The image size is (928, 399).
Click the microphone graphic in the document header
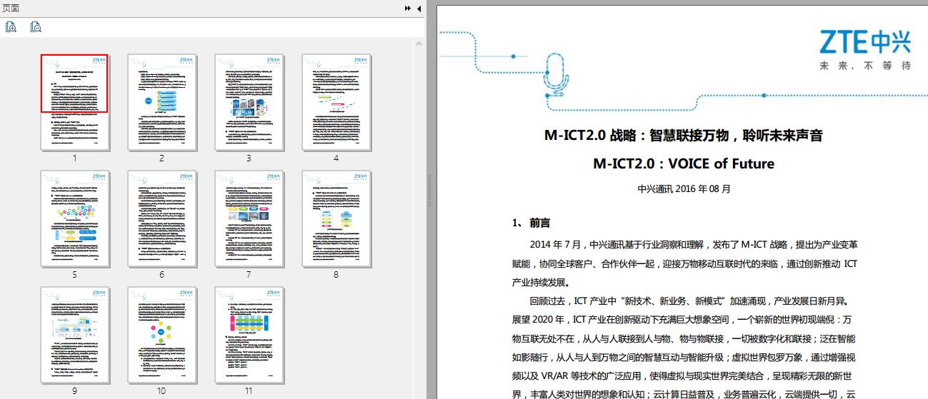[x=555, y=75]
